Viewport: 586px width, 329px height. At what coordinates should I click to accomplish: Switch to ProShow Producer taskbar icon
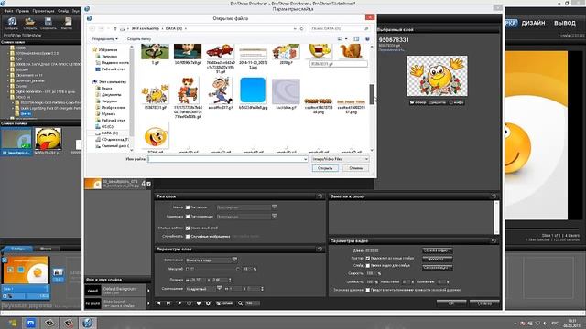88,323
